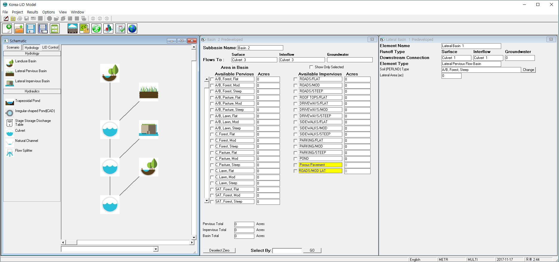Click schematic vertical scroll-down arrow

pyautogui.click(x=194, y=238)
